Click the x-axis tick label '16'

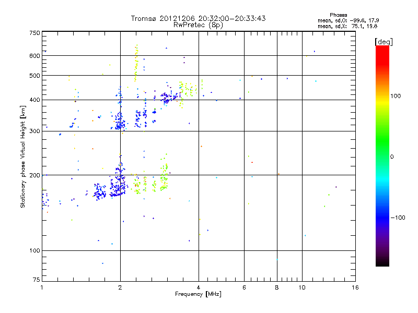(x=355, y=287)
